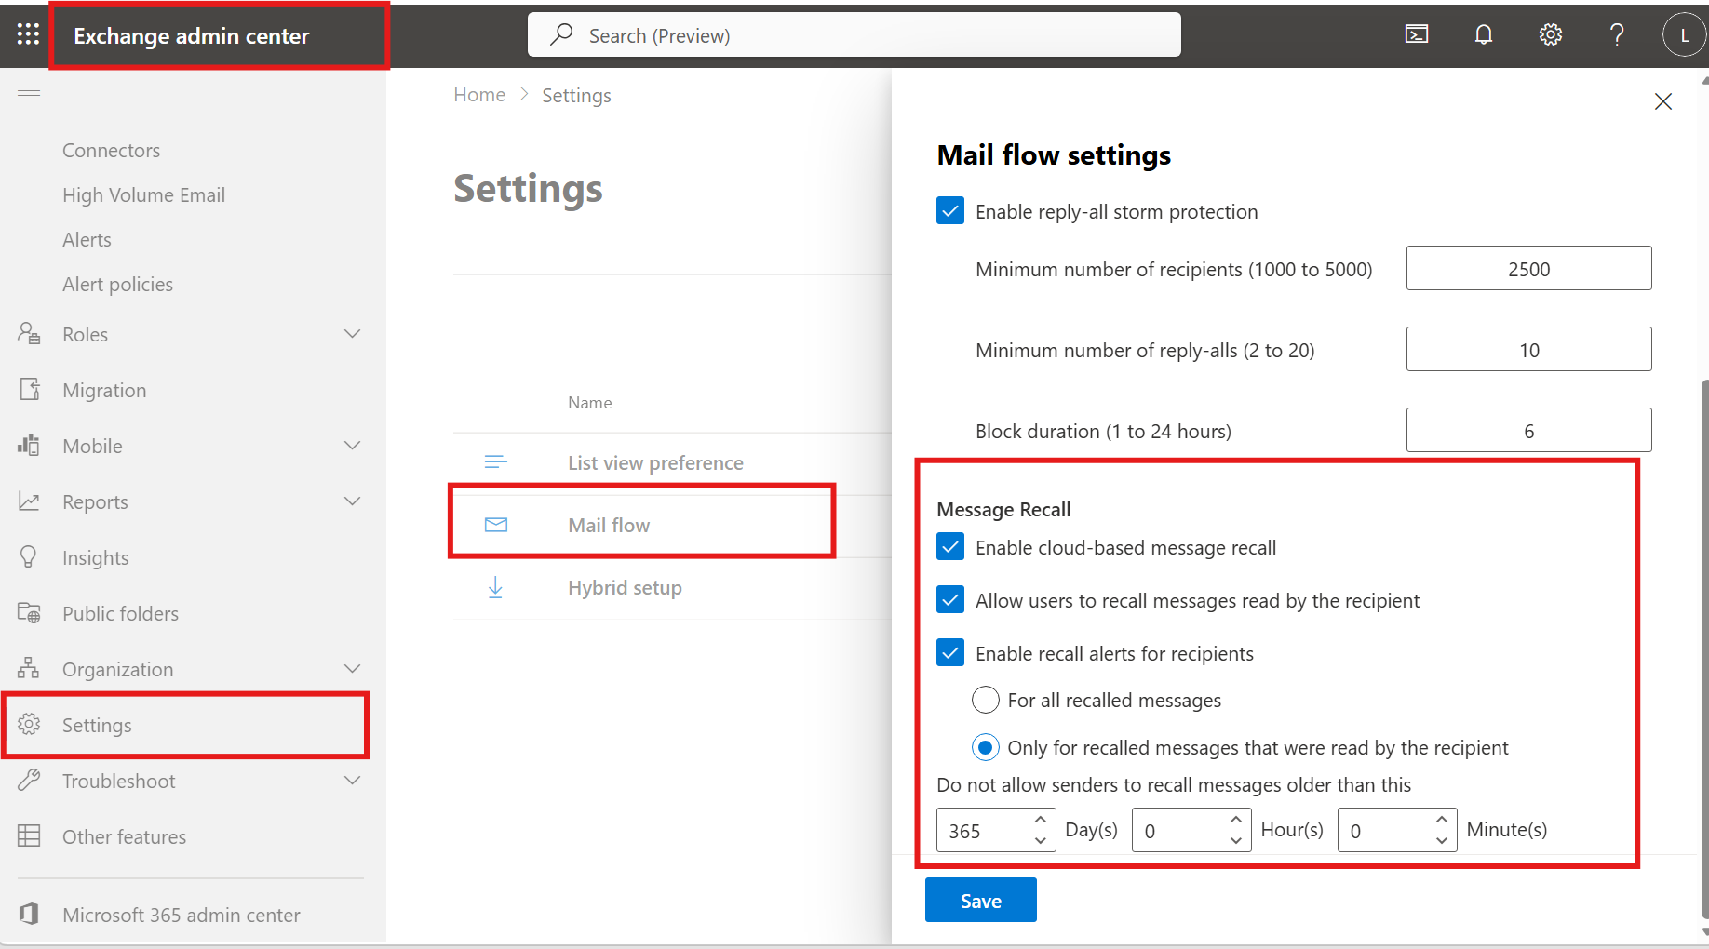This screenshot has height=949, width=1709.
Task: Click the Reports chart icon
Action: click(x=29, y=501)
